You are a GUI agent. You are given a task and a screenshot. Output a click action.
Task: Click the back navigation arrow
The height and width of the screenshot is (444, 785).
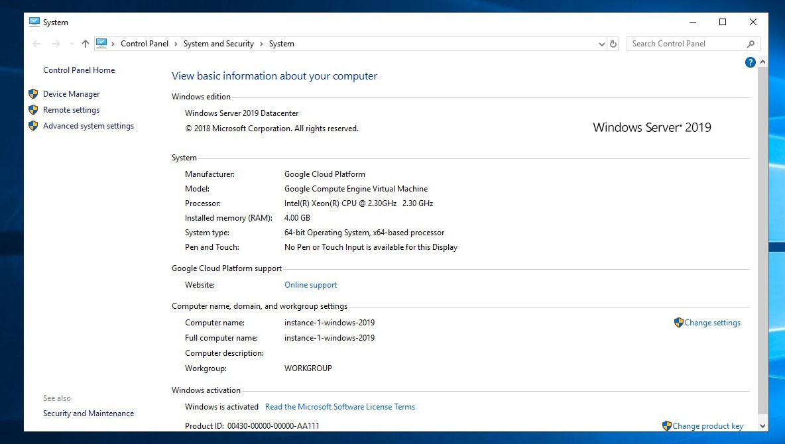(36, 43)
